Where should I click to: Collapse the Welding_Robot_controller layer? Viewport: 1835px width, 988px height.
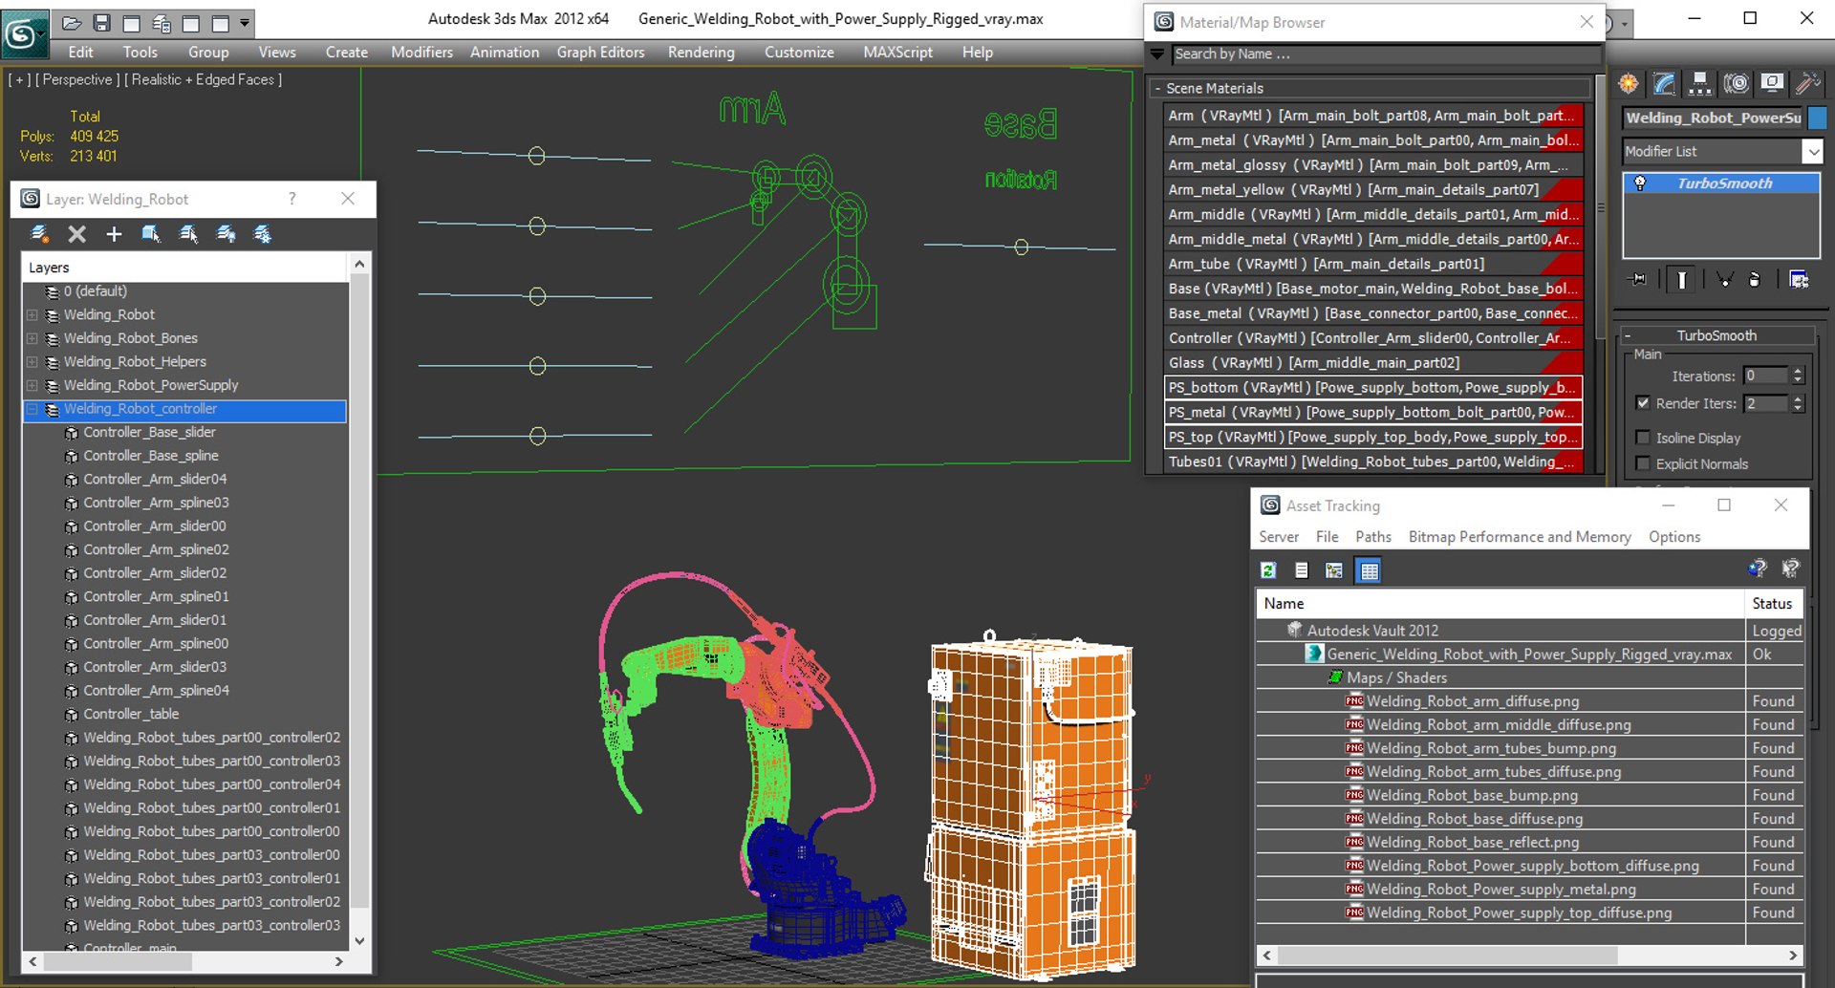[x=32, y=409]
